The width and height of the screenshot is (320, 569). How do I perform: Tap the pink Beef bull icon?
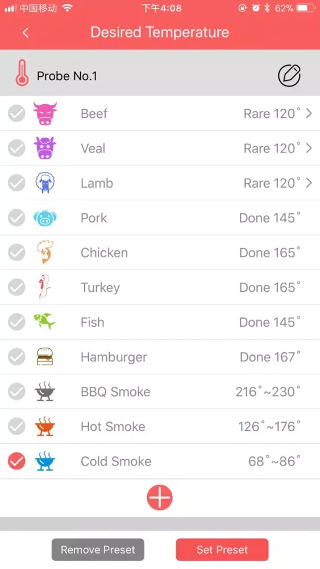pos(45,114)
